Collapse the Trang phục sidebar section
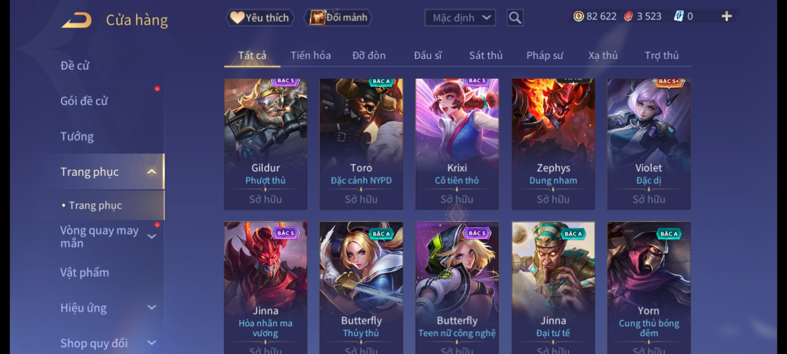Screen dimensions: 787x354 [x=151, y=172]
